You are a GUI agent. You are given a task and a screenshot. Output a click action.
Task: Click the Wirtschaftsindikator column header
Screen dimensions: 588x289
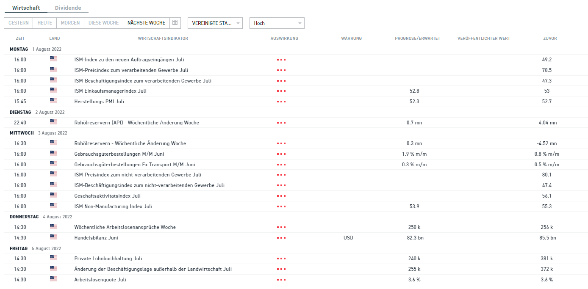point(163,39)
